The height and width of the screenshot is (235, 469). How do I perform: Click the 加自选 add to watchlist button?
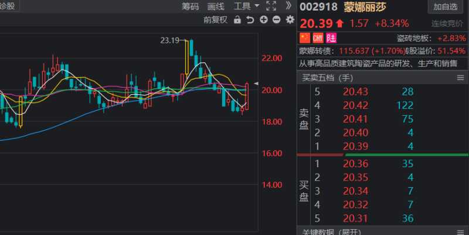tap(447, 7)
